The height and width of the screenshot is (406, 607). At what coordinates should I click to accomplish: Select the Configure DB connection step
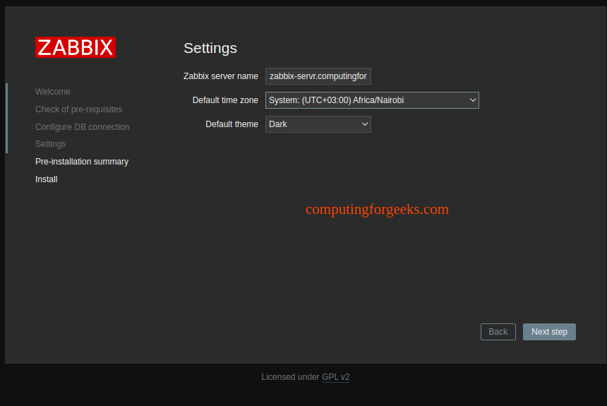pos(83,127)
